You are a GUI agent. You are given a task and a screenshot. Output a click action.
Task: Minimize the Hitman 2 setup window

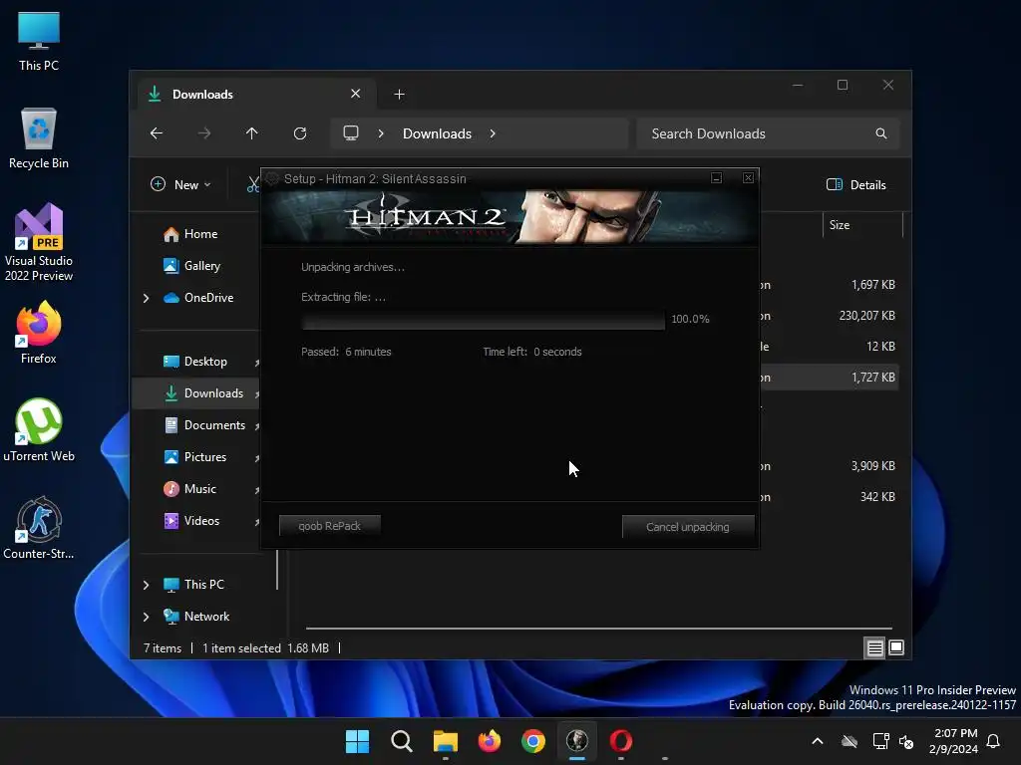[716, 177]
